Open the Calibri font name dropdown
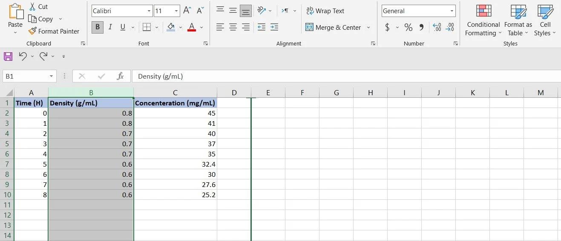This screenshot has height=241, width=561. point(149,11)
